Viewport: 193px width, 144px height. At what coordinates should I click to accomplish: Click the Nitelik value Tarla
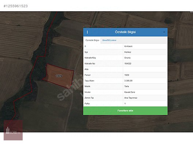tap(126, 86)
